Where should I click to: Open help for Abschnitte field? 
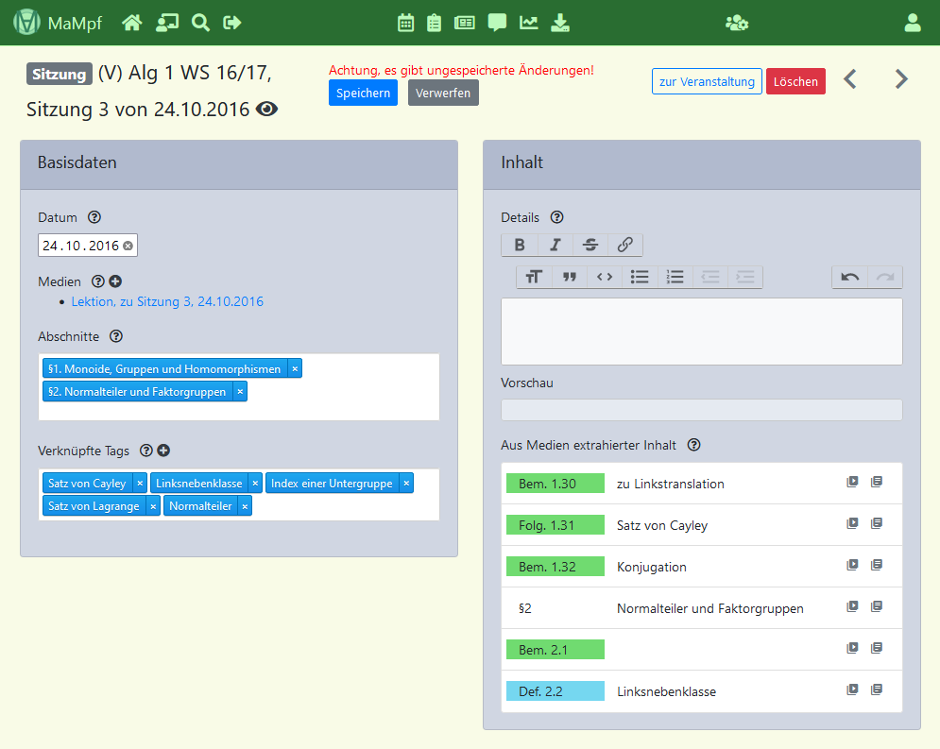coord(116,336)
